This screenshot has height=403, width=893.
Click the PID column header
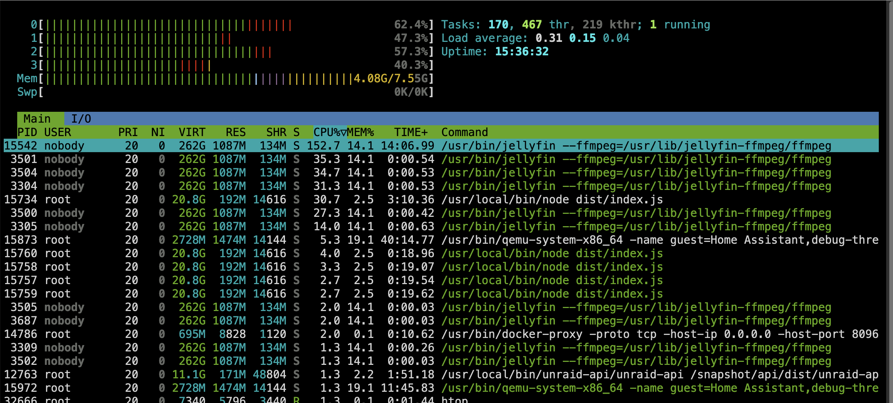[x=27, y=132]
